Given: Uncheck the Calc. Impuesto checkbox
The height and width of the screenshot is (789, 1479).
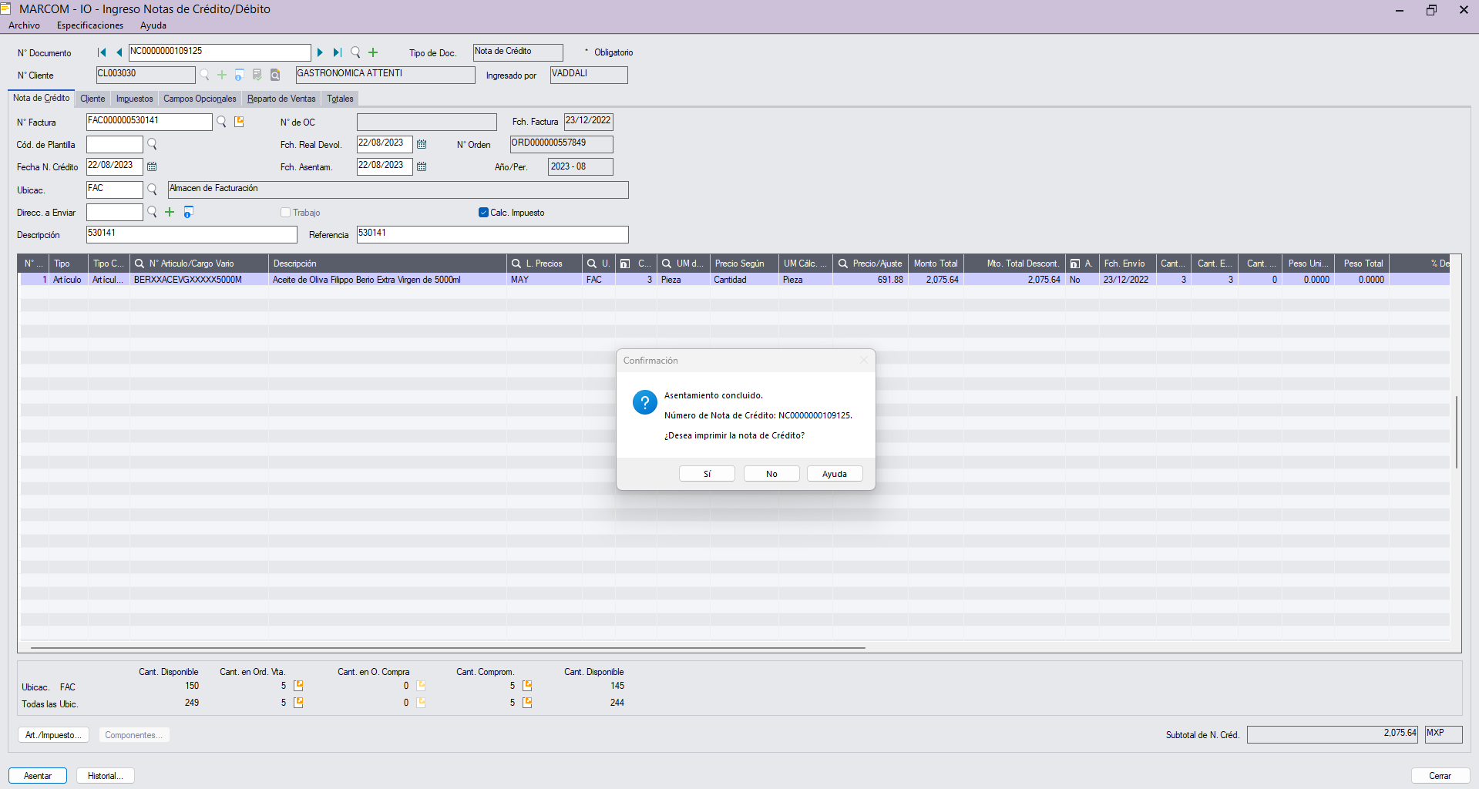Looking at the screenshot, I should click(483, 213).
